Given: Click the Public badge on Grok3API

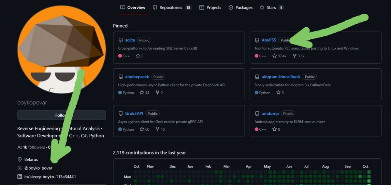Looking at the screenshot, I should click(x=152, y=114).
